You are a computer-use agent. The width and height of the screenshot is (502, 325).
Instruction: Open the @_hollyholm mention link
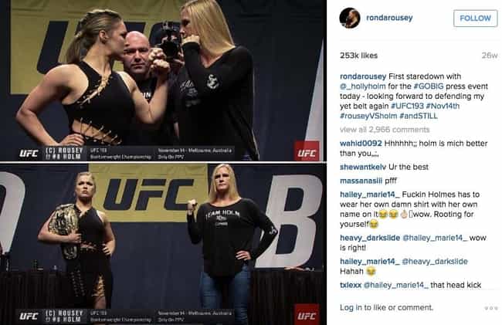(x=363, y=86)
